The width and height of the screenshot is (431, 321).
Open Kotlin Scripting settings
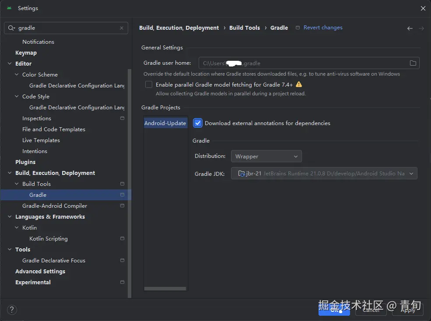49,238
